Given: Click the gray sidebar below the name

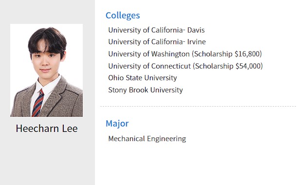Looking at the screenshot, I should coord(47,159).
